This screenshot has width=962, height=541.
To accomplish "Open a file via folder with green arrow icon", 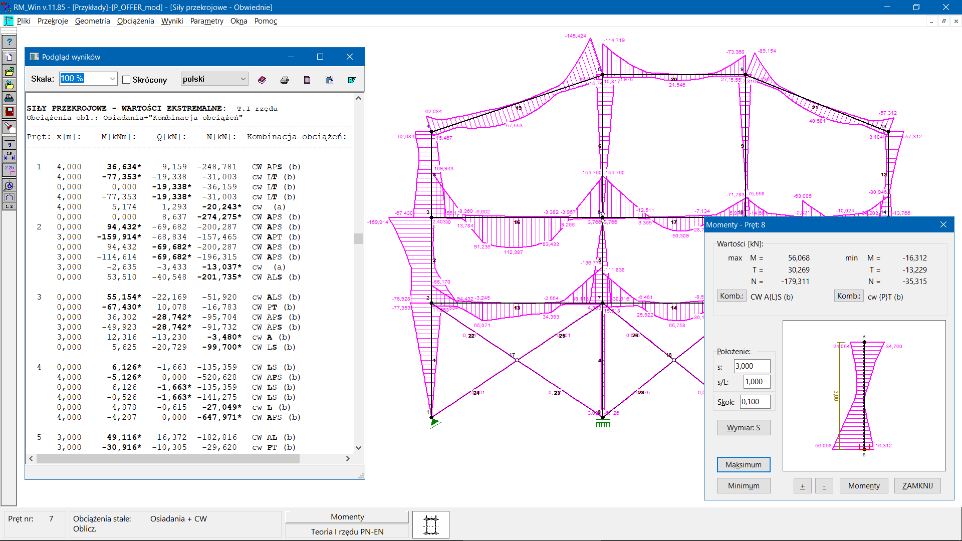I will 9,71.
